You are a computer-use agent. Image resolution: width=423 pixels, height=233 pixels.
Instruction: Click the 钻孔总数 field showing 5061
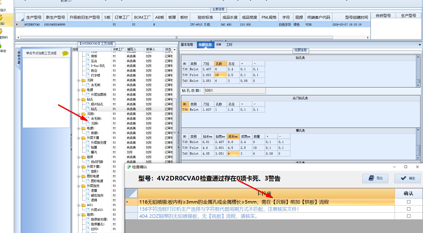pos(235,90)
